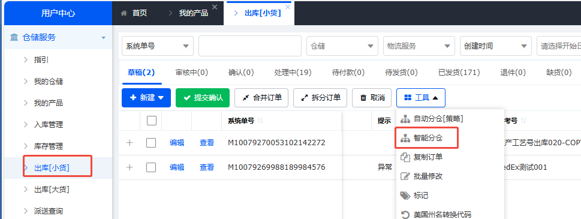Click the tree icon beside 智能分仓
Screen dimensions: 581x219
coord(405,138)
